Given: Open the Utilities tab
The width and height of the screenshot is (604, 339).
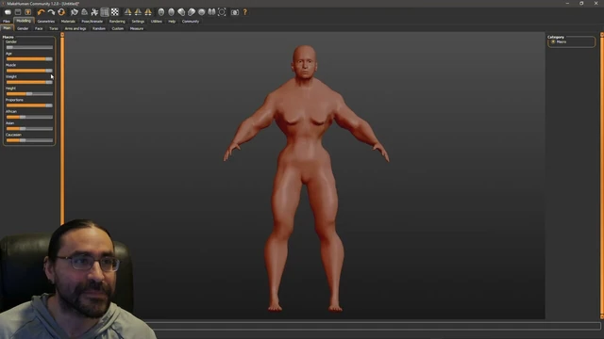Looking at the screenshot, I should coord(157,21).
